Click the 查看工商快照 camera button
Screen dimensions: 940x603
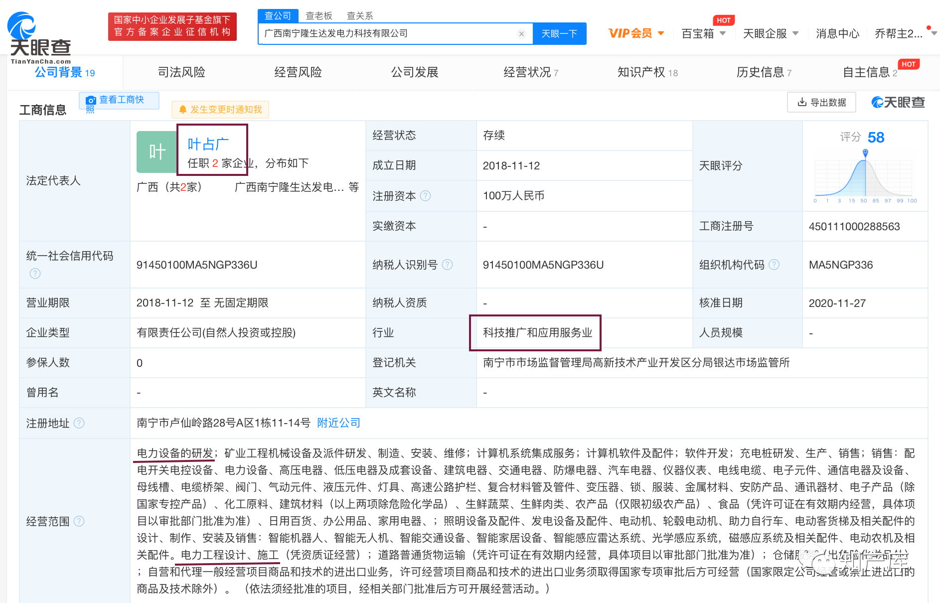click(119, 101)
